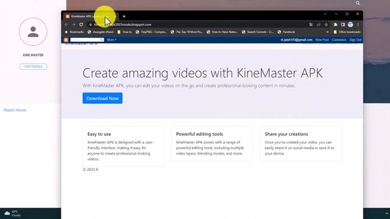Open The Top 10 Most Po... bookmark
390x219 pixels.
pyautogui.click(x=186, y=32)
